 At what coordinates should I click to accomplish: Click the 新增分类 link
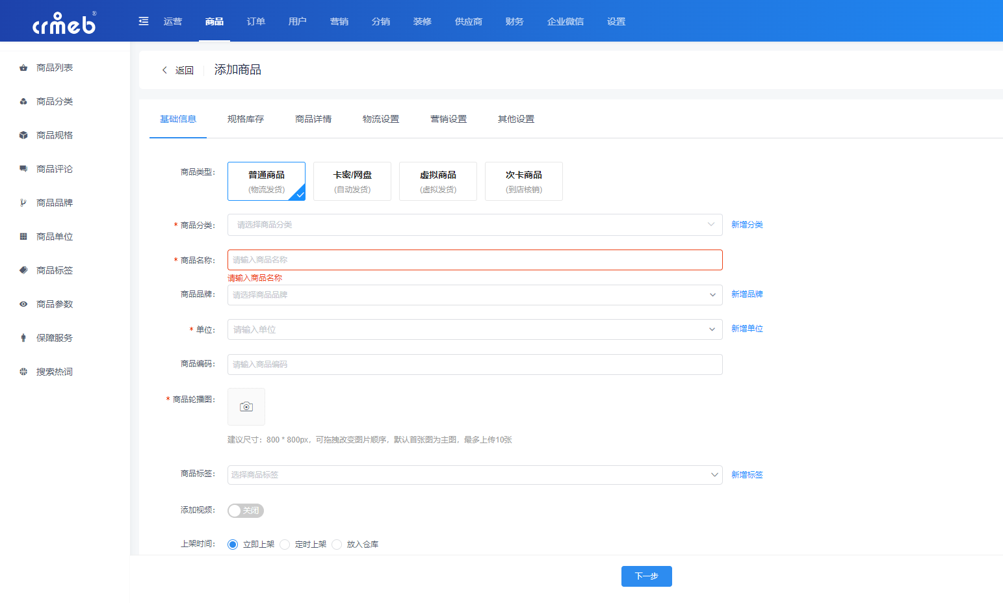[747, 225]
